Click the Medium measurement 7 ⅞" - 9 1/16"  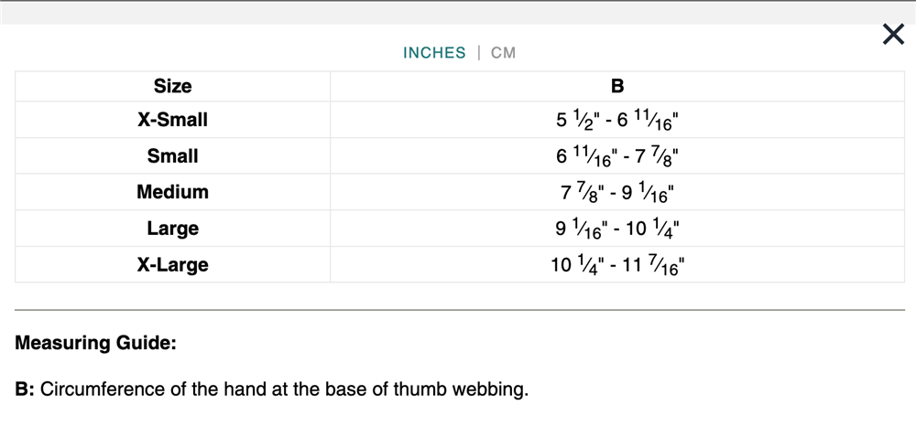(617, 193)
